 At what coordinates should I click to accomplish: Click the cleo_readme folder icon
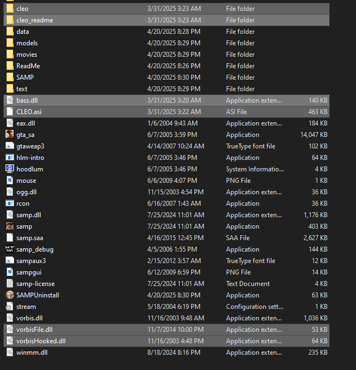10,20
